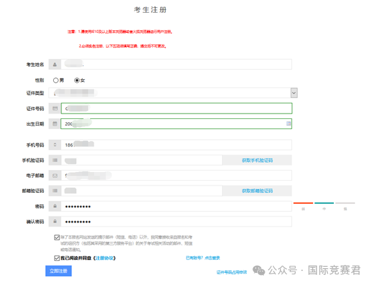Click 获取邮箱验证码 button

[257, 191]
